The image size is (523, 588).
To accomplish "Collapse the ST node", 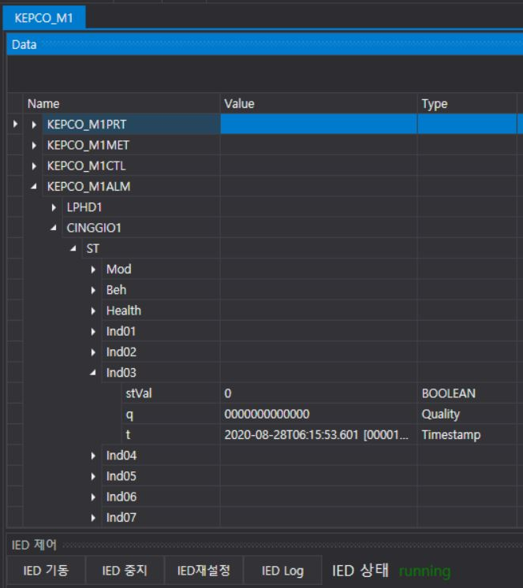I will pos(73,248).
